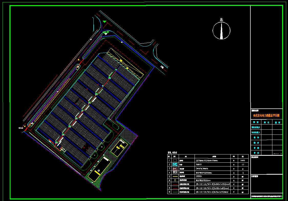Viewport: 288px width, 201px height.
Task: Click the quantity 17 in the 100KW row
Action: pos(243,165)
